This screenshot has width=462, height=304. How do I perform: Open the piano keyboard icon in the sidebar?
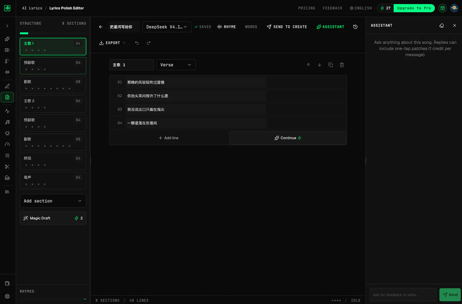(7, 178)
